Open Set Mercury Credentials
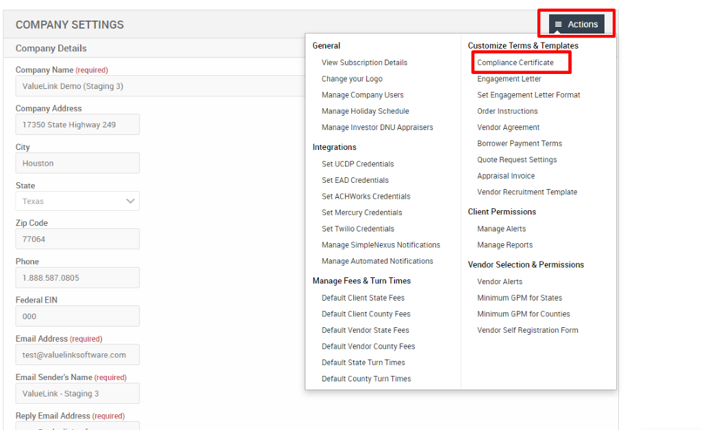The image size is (701, 430). [x=361, y=212]
